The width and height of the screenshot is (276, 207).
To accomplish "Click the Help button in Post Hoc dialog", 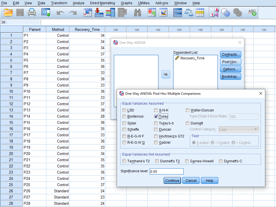I will [x=209, y=181].
